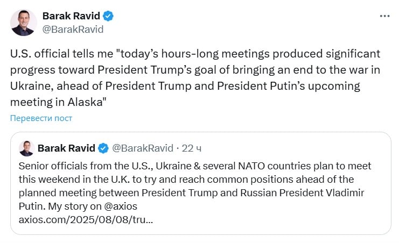Click the "Перевести пост" translate link
The width and height of the screenshot is (399, 243).
(x=41, y=118)
